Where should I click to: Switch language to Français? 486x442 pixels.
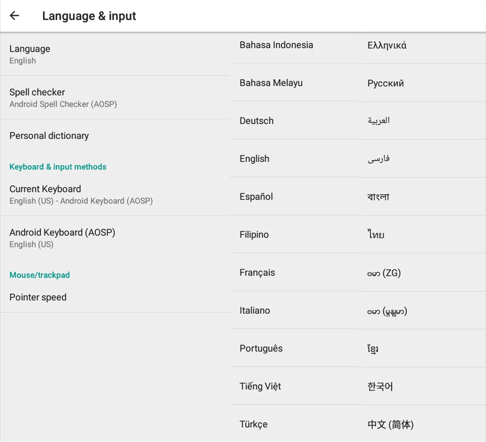(257, 272)
